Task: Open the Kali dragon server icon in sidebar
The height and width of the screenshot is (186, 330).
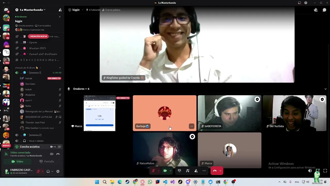Action: [x=6, y=53]
